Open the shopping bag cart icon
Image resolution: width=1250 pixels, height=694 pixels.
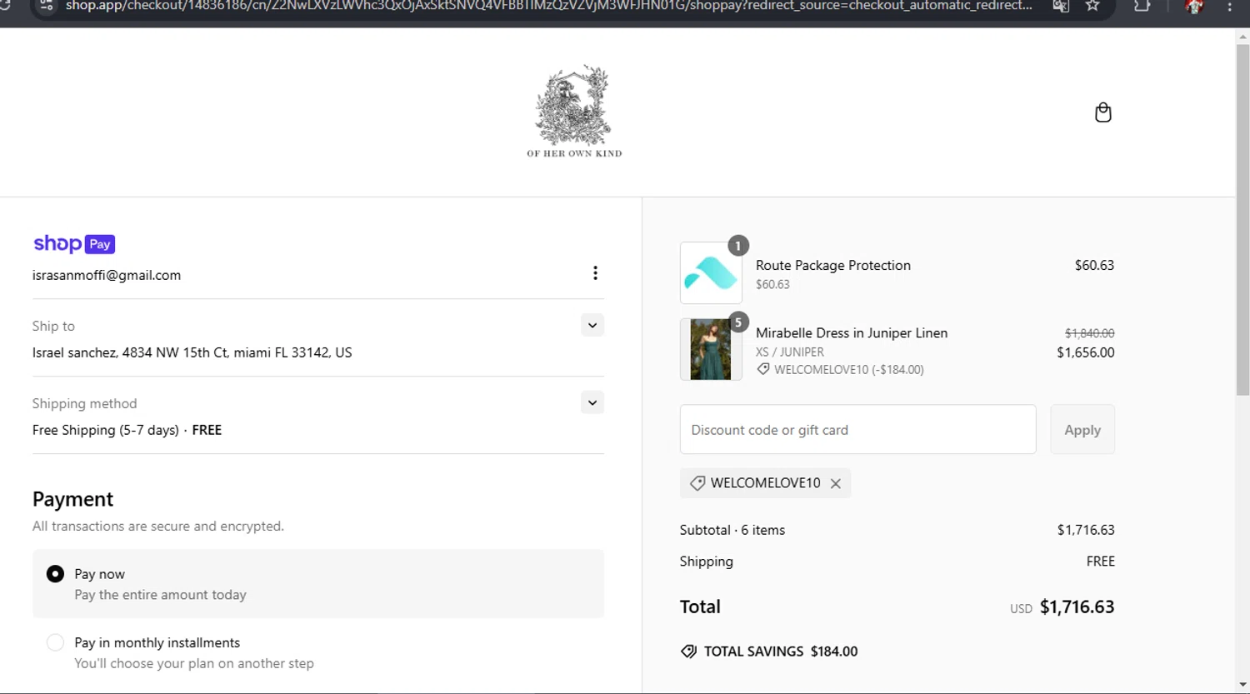pos(1102,112)
